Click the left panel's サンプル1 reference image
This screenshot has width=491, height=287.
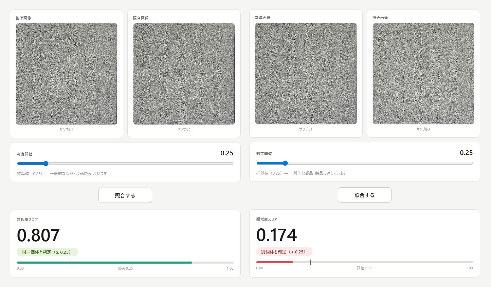[x=67, y=74]
